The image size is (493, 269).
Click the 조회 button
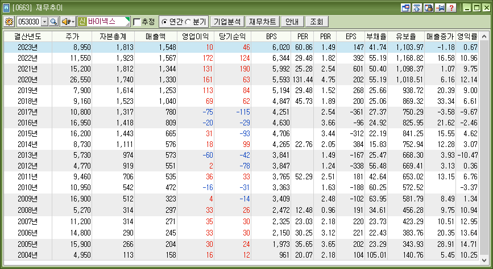[317, 22]
